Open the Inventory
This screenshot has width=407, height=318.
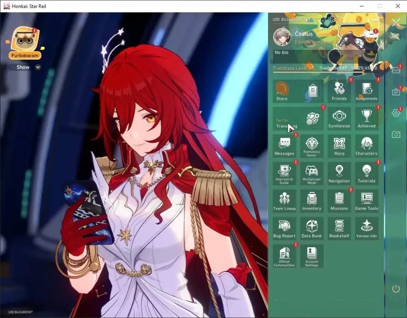[x=312, y=201]
